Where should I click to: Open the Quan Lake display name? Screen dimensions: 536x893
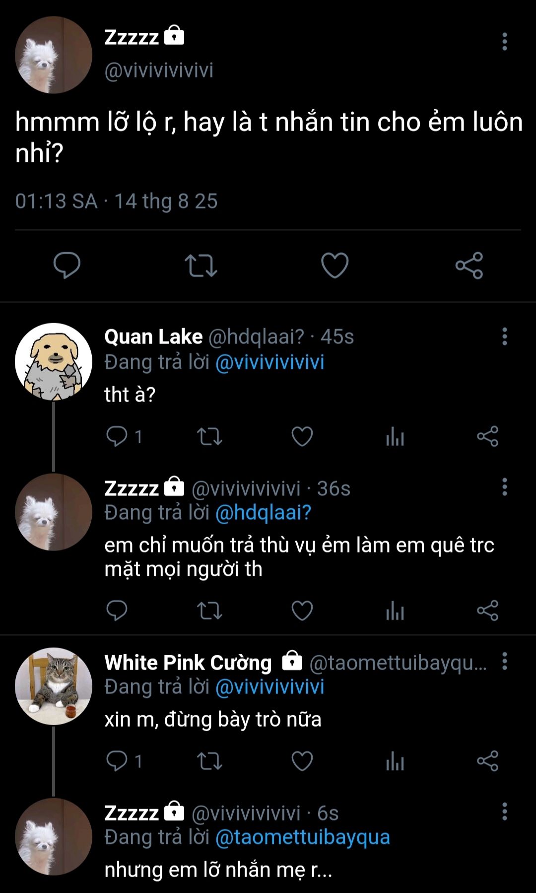(x=153, y=337)
